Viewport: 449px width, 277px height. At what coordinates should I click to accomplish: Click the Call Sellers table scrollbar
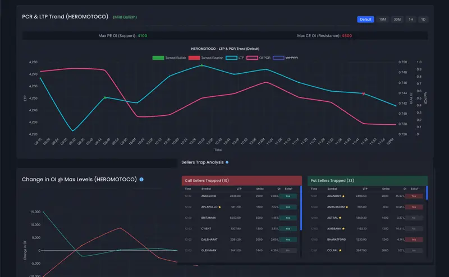[301, 208]
